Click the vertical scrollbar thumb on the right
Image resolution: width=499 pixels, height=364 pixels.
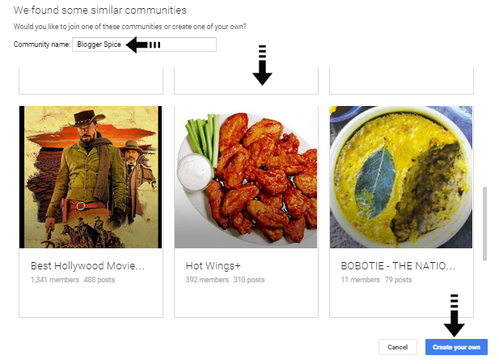click(x=484, y=224)
